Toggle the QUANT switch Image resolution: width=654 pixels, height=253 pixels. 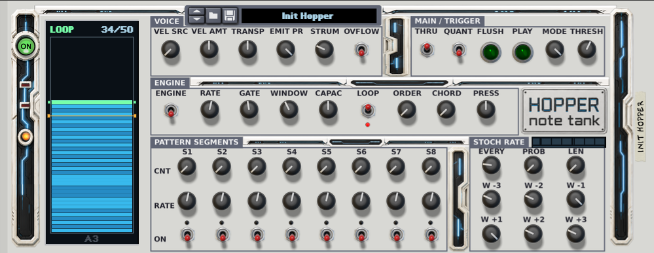[458, 50]
